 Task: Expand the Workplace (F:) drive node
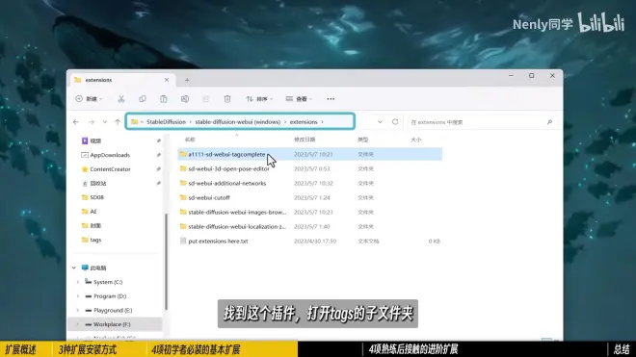pyautogui.click(x=78, y=324)
